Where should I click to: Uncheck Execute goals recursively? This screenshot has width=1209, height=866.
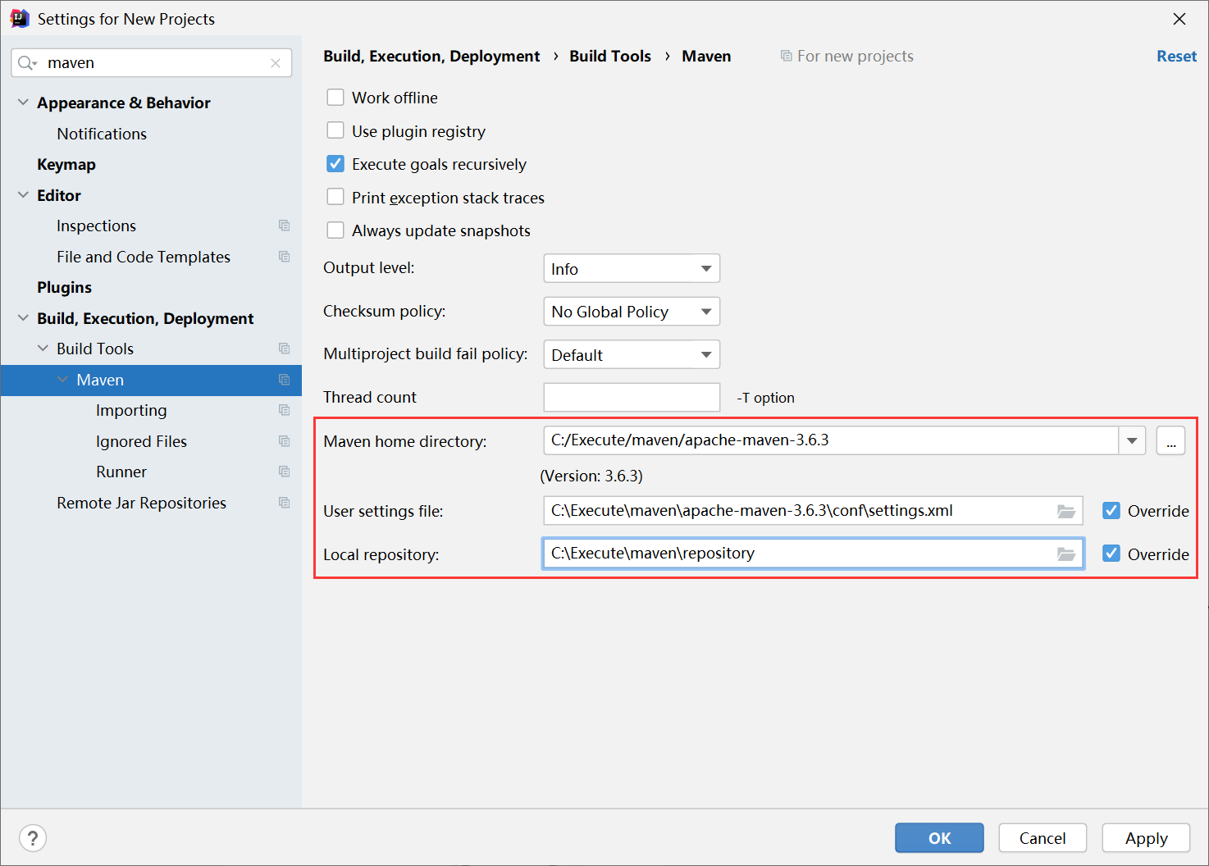point(335,164)
